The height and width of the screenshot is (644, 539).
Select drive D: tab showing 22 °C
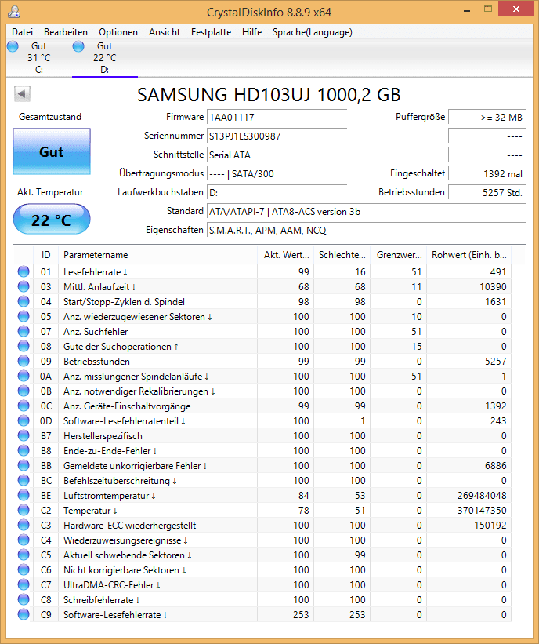coord(105,58)
